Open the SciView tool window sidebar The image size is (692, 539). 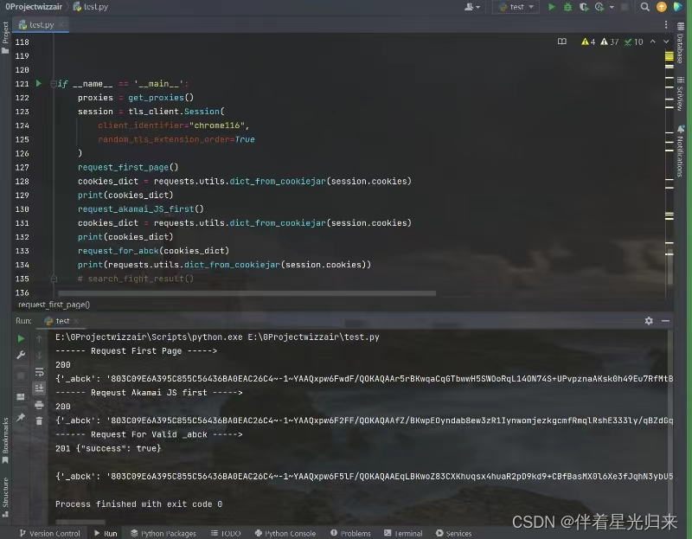680,93
